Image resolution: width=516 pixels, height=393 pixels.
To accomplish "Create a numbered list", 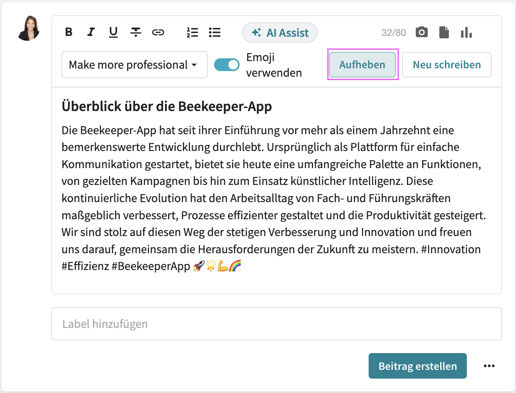I will [x=193, y=32].
